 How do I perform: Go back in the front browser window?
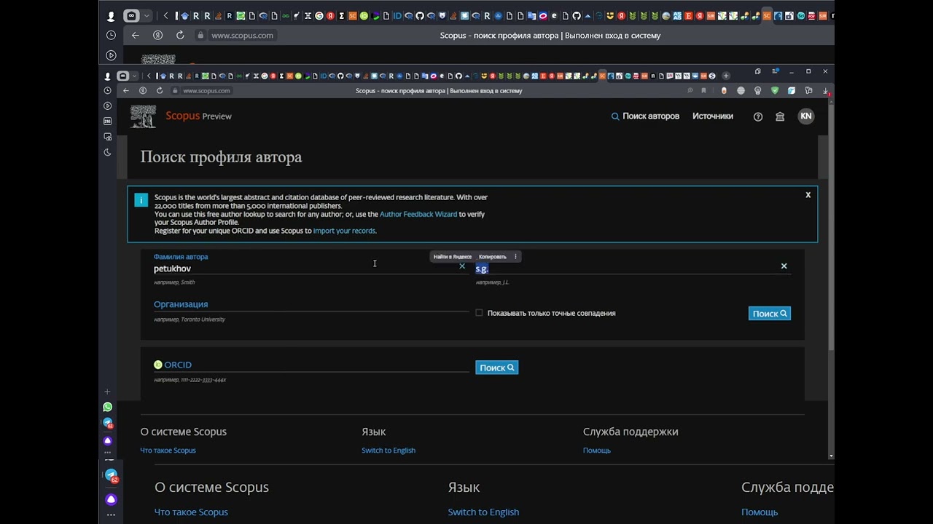click(126, 91)
